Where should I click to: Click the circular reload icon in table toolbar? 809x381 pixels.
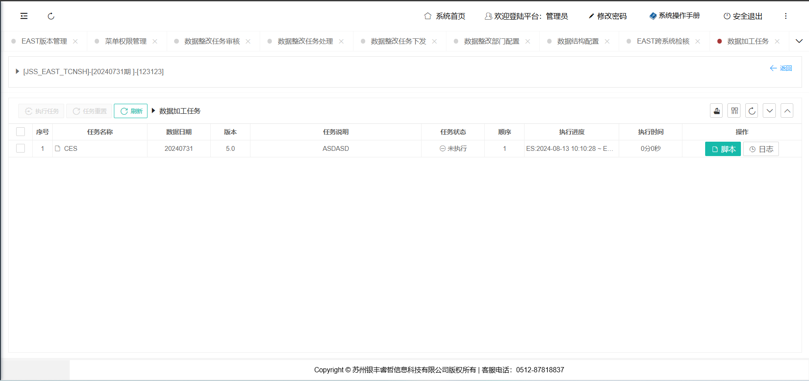[752, 111]
